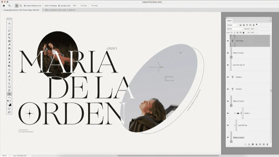Screen dimensions: 279x157
Task: Select the Crop tool
Action: pyautogui.click(x=9, y=38)
